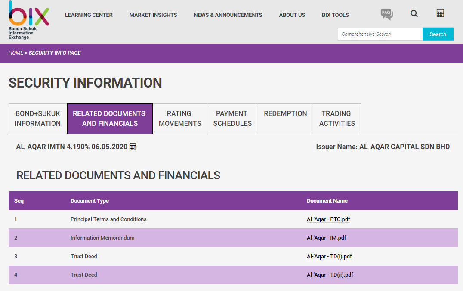This screenshot has height=291, width=463.
Task: Open issuer AL-AQAR CAPITAL SDN BHD link
Action: [x=404, y=147]
